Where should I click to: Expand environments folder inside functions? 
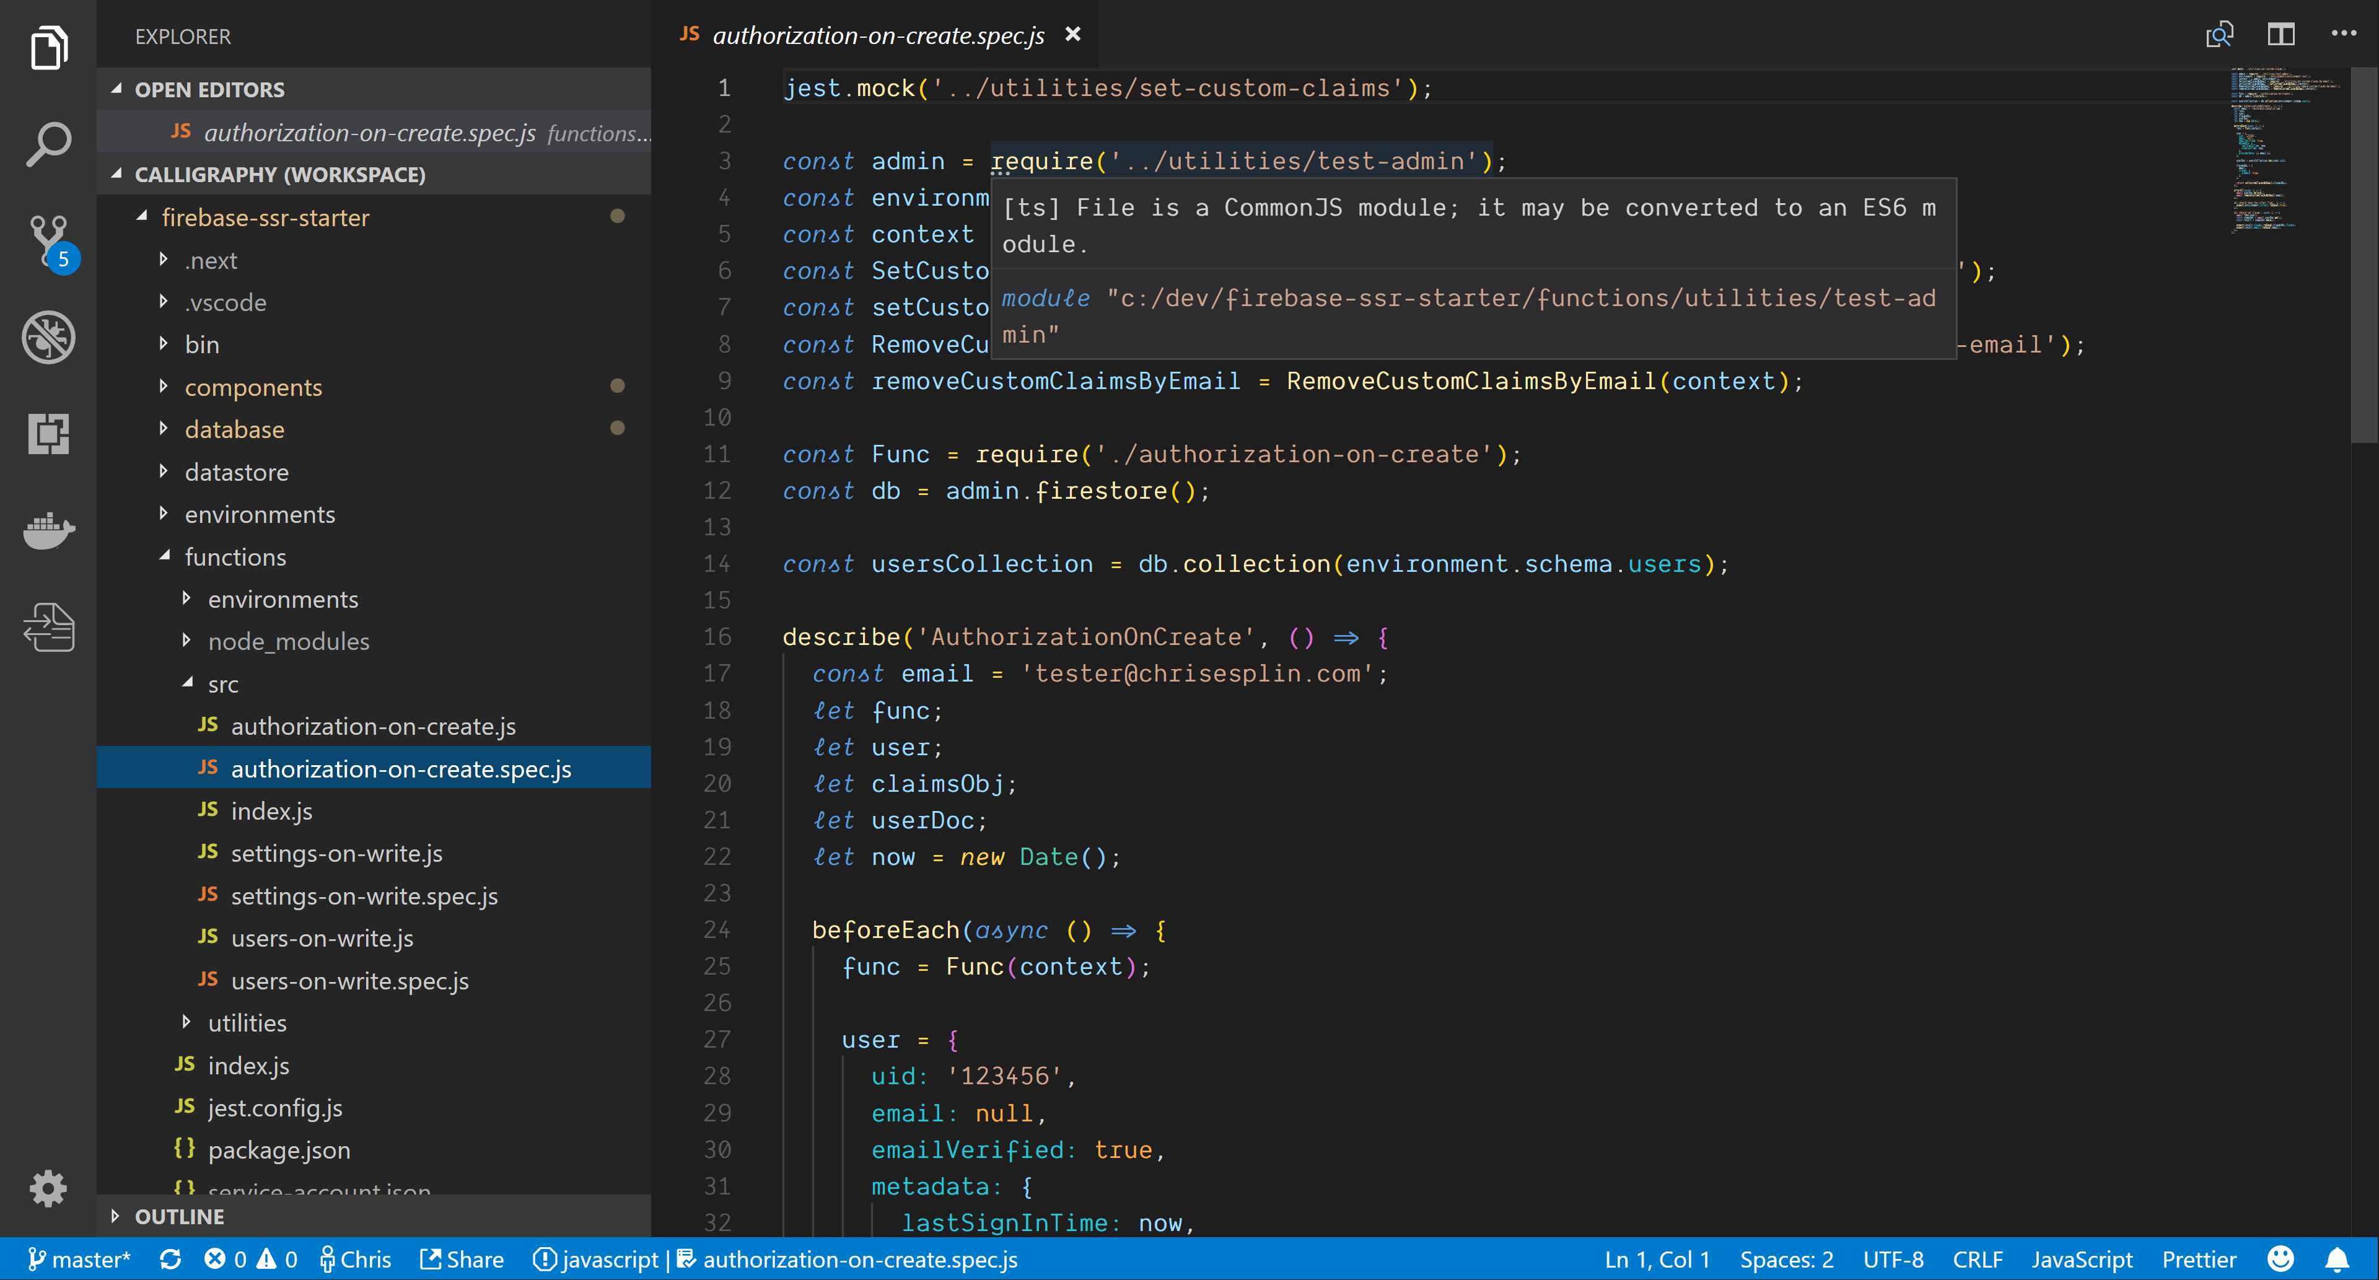click(x=373, y=599)
